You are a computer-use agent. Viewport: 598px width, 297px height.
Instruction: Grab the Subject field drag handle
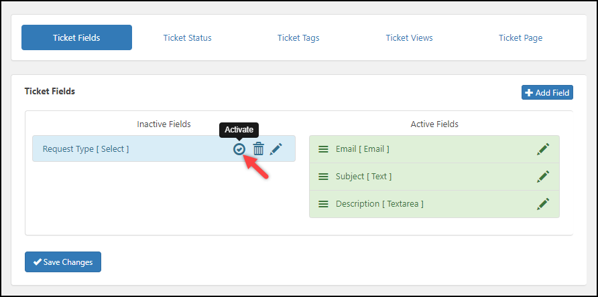click(323, 177)
